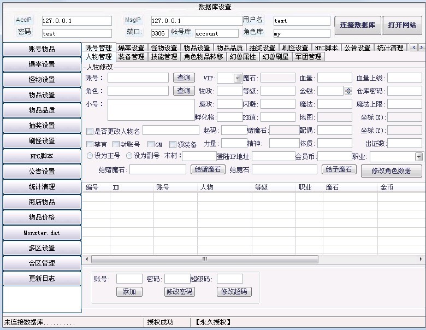The image size is (426, 330).
Task: Click the 修改角色数据 button
Action: click(391, 171)
